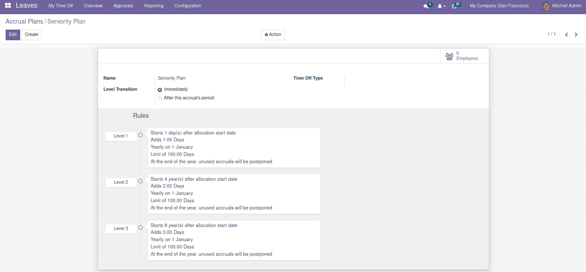The image size is (586, 272).
Task: Open the Action dropdown menu
Action: pyautogui.click(x=273, y=35)
